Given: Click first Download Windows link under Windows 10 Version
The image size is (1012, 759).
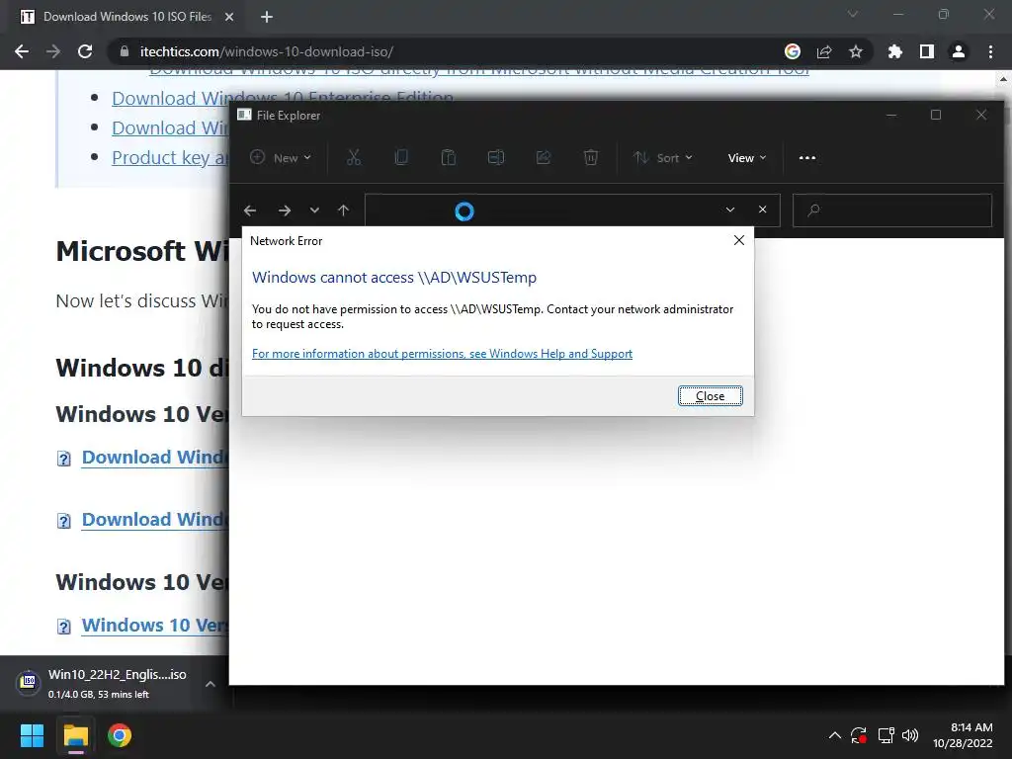Looking at the screenshot, I should pos(155,457).
